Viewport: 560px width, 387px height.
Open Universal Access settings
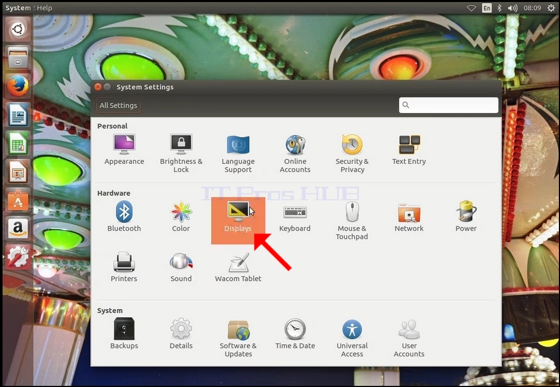pos(352,338)
